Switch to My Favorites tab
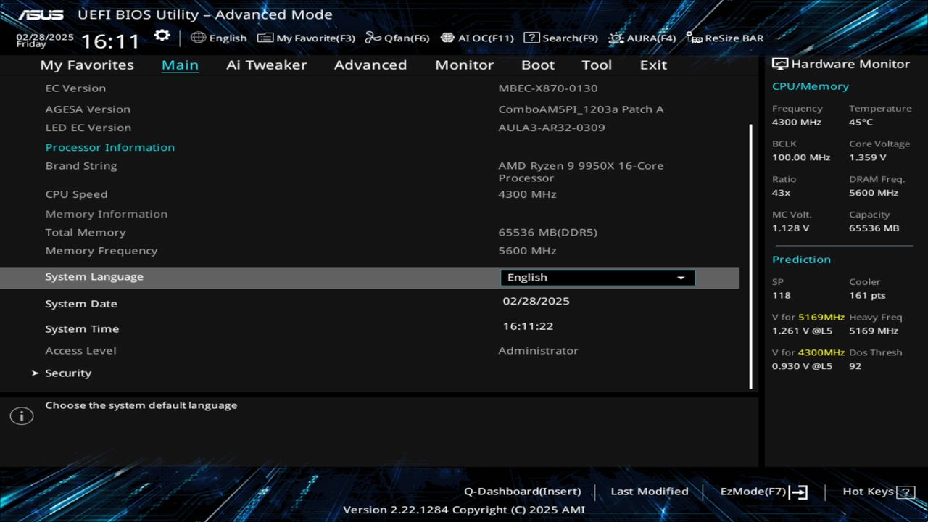Screen dimensions: 928x522 coord(87,65)
